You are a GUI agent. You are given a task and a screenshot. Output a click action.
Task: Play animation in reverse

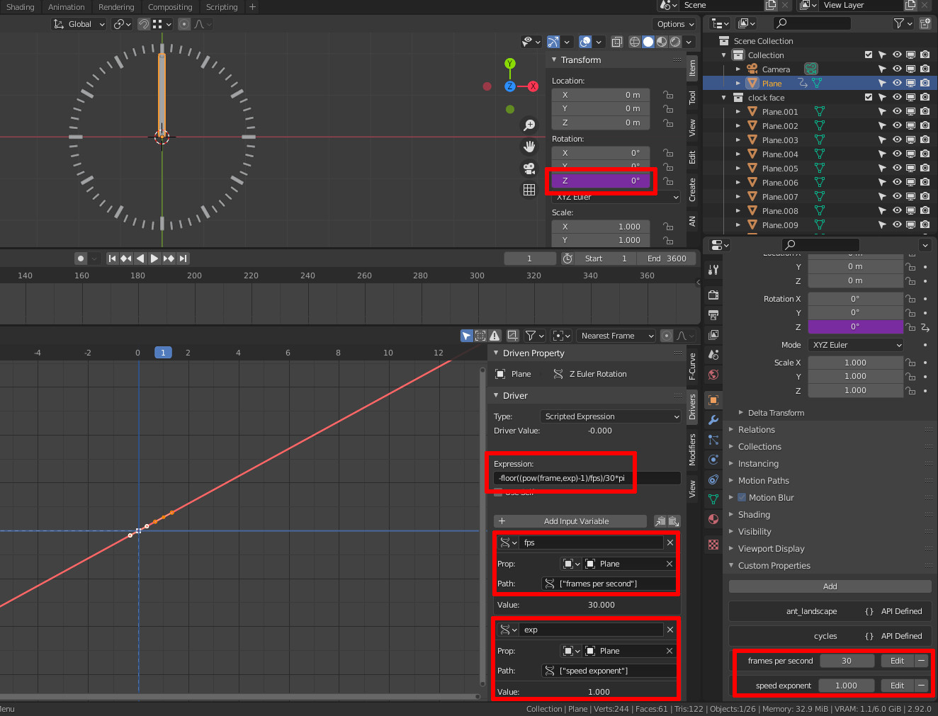coord(140,258)
